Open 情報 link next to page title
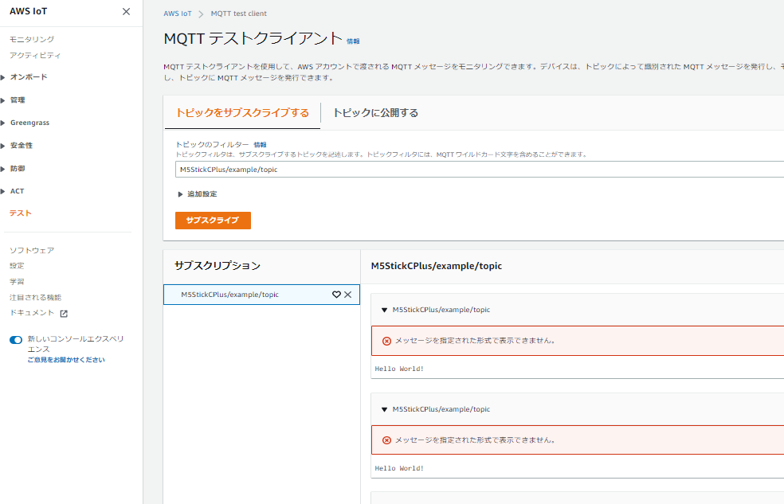 [x=353, y=41]
